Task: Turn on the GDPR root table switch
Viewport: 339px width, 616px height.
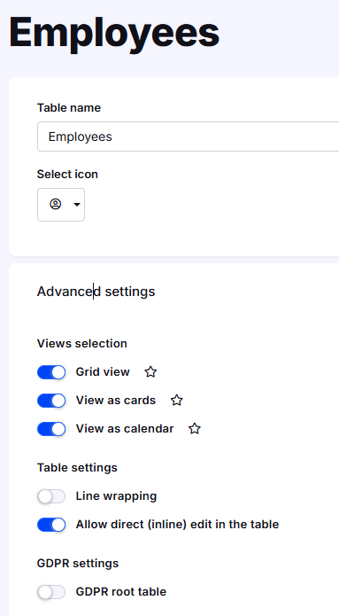Action: tap(51, 592)
